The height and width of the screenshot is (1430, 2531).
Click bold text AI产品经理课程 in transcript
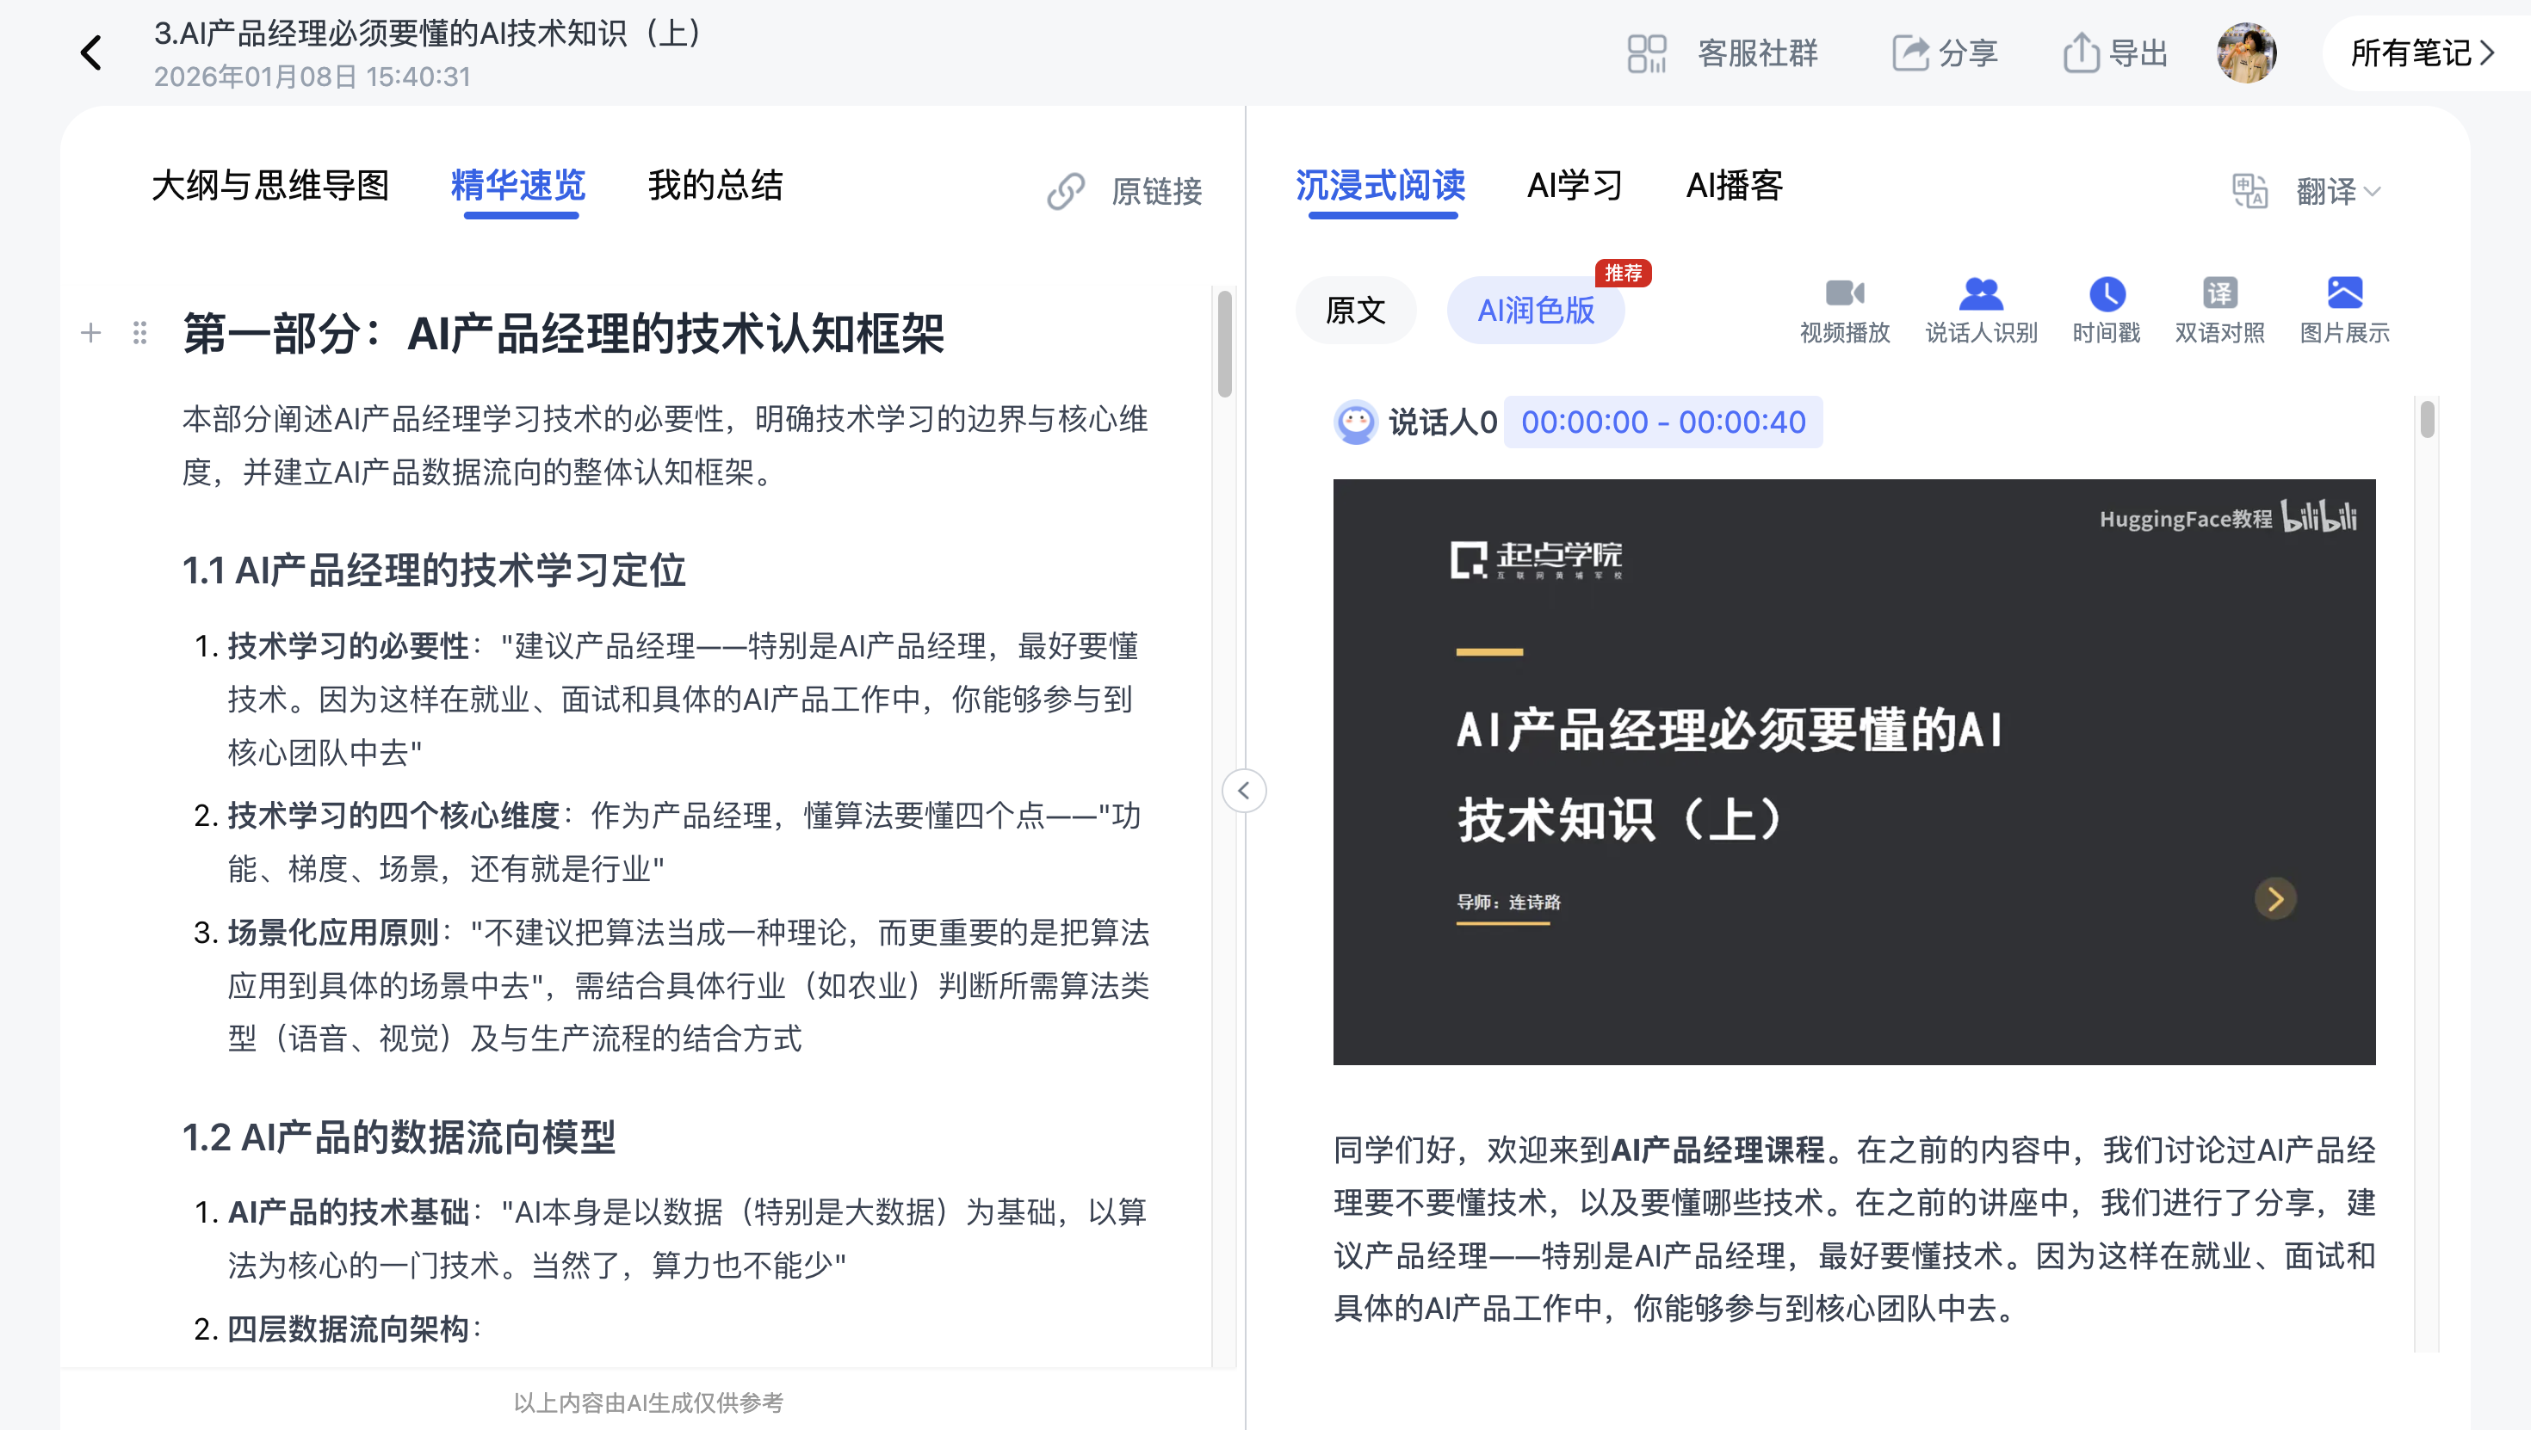click(x=1718, y=1150)
